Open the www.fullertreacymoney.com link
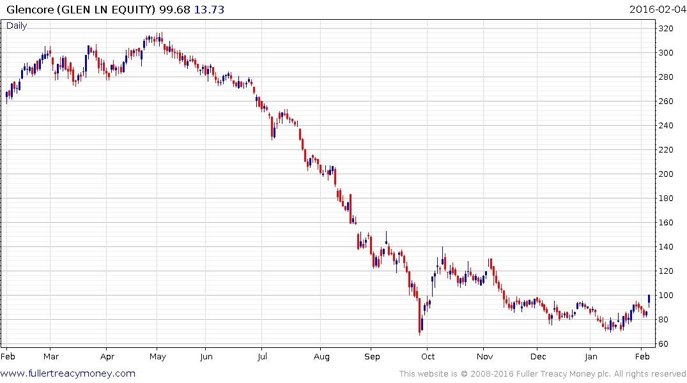687x383 pixels. [x=68, y=373]
